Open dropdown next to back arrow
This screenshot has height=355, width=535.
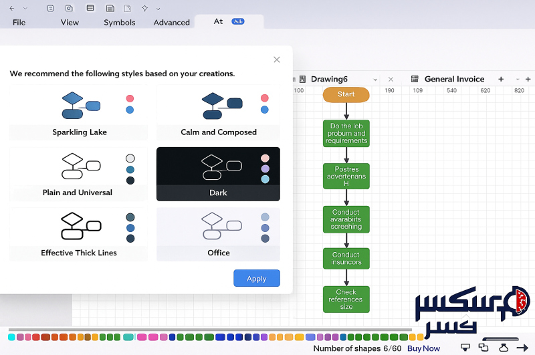pyautogui.click(x=25, y=8)
